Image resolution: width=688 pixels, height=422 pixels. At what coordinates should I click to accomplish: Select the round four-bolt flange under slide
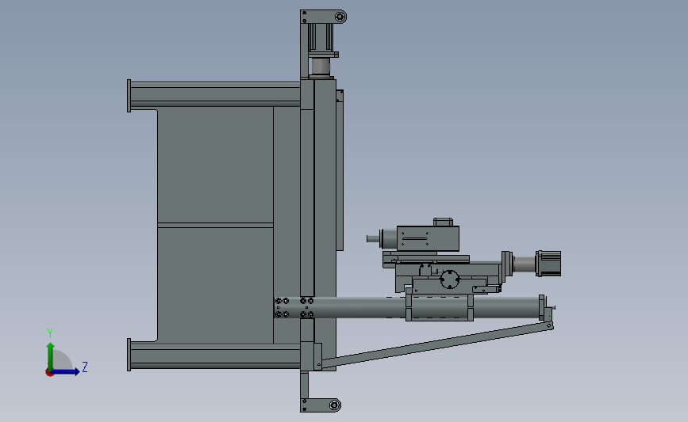449,279
